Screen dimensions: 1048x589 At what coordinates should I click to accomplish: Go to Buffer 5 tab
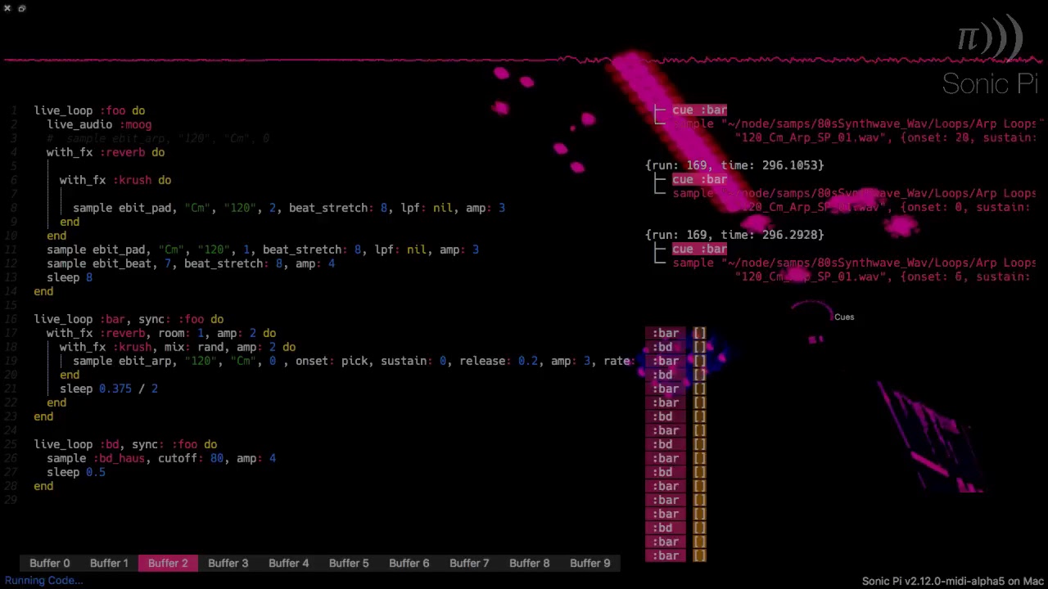[x=349, y=563]
